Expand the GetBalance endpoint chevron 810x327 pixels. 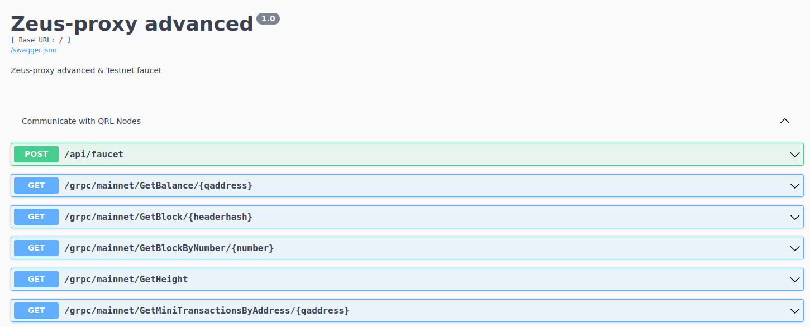[795, 186]
